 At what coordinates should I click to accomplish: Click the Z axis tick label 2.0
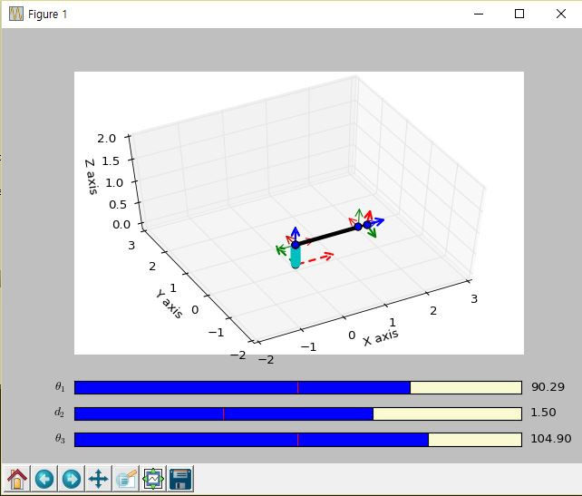click(x=107, y=139)
